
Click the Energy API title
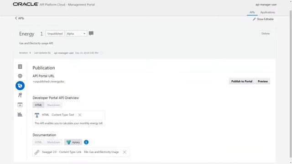tap(26, 34)
